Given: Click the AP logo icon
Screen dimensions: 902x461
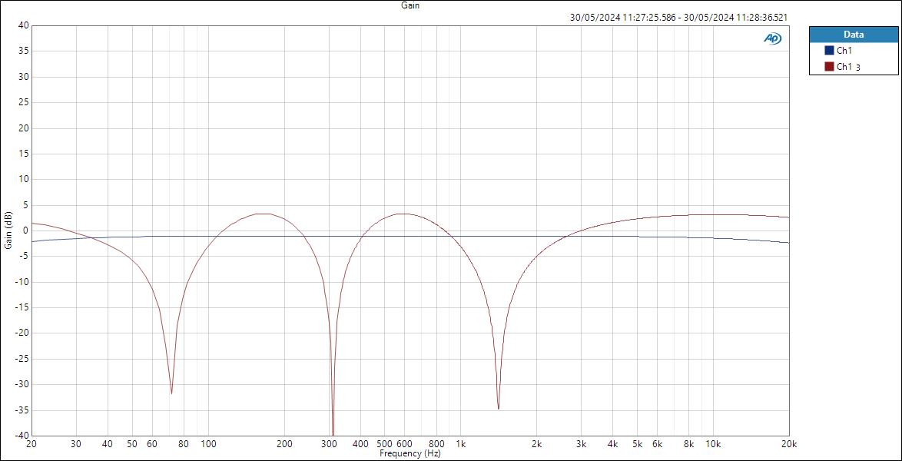Looking at the screenshot, I should (x=774, y=37).
